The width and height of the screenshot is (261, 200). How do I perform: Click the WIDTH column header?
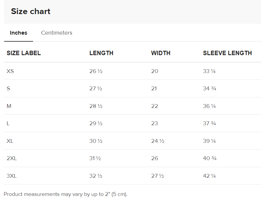(161, 53)
